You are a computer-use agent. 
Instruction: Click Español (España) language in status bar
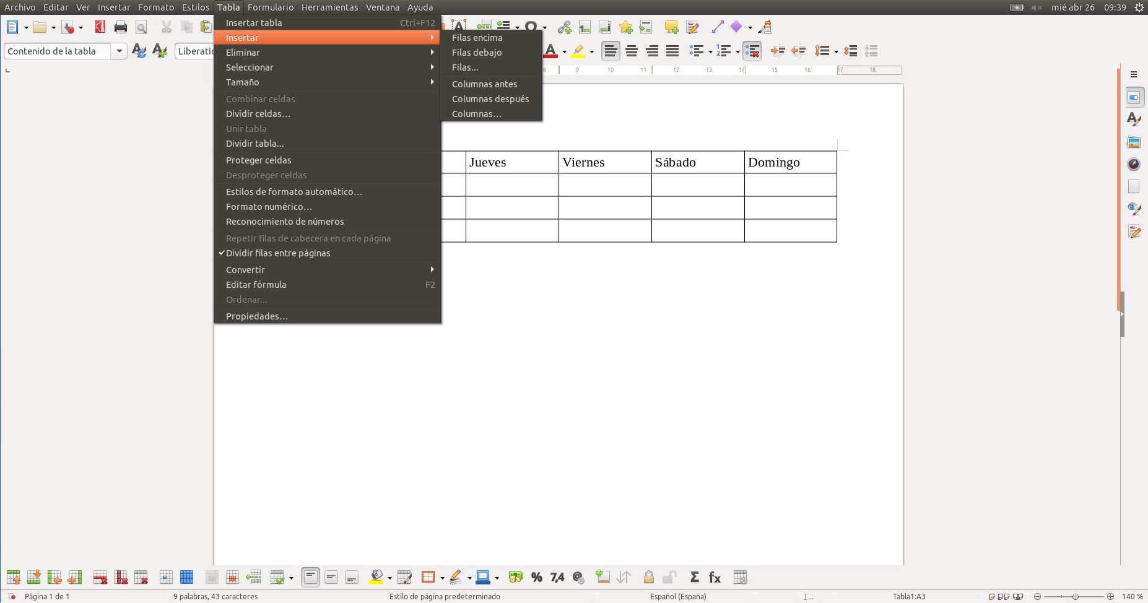point(678,596)
